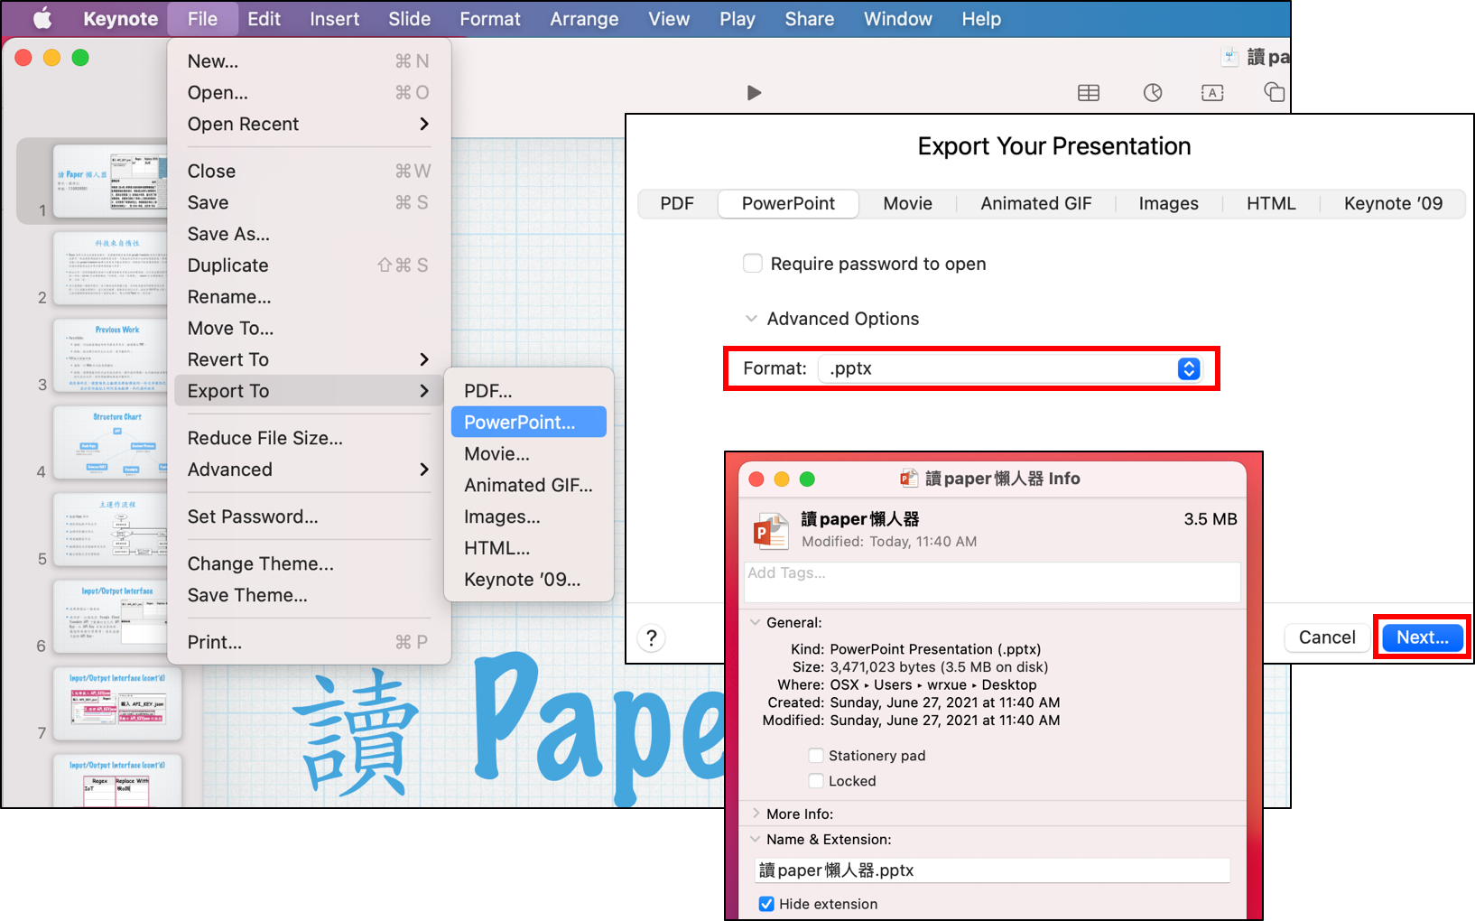The image size is (1475, 921).
Task: Choose HTML… from Export To submenu
Action: pyautogui.click(x=529, y=548)
